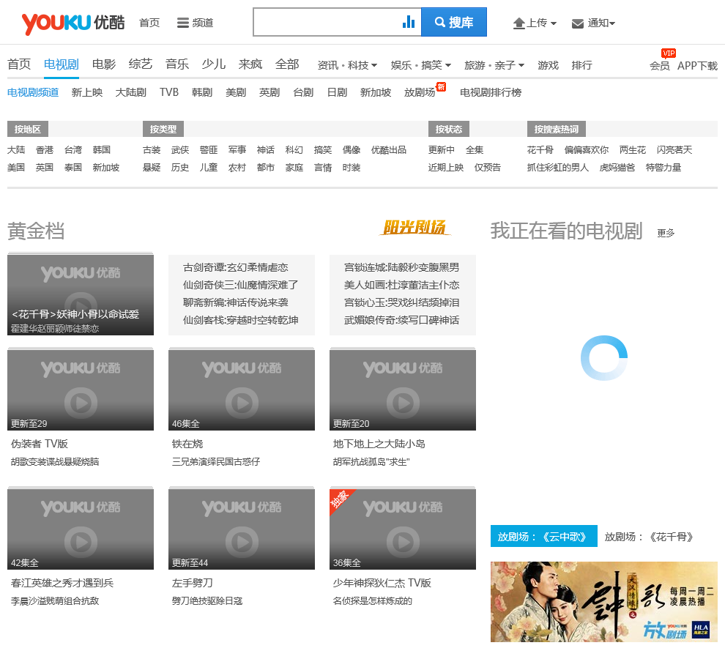725x659 pixels.
Task: Click hot search term 花千骨
Action: click(540, 150)
